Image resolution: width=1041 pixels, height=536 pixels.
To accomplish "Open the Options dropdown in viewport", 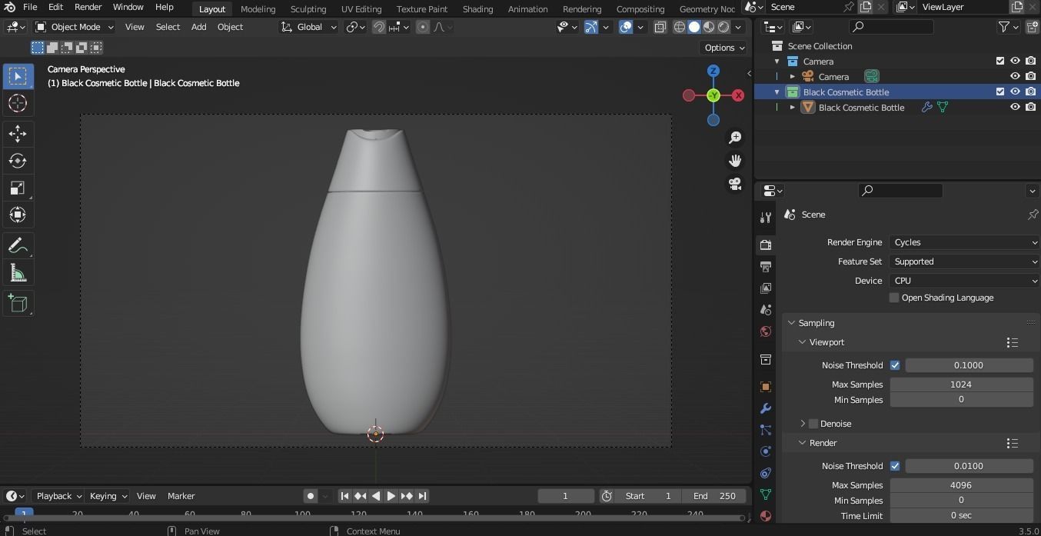I will [x=723, y=48].
